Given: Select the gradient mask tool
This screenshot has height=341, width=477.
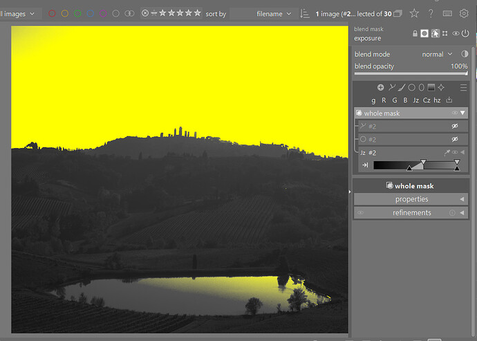Looking at the screenshot, I should pyautogui.click(x=431, y=87).
